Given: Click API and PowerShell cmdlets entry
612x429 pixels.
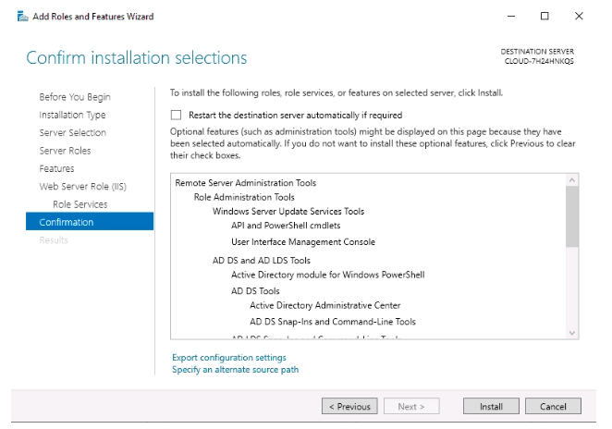Looking at the screenshot, I should [x=286, y=226].
